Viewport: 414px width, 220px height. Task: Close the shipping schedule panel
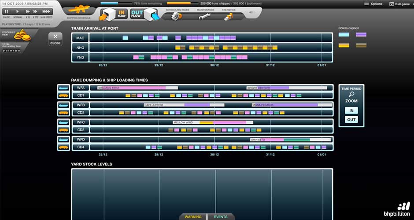pos(55,39)
